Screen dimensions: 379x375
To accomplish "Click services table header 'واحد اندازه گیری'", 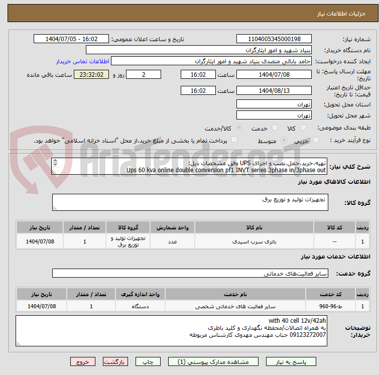I will pyautogui.click(x=140, y=294).
